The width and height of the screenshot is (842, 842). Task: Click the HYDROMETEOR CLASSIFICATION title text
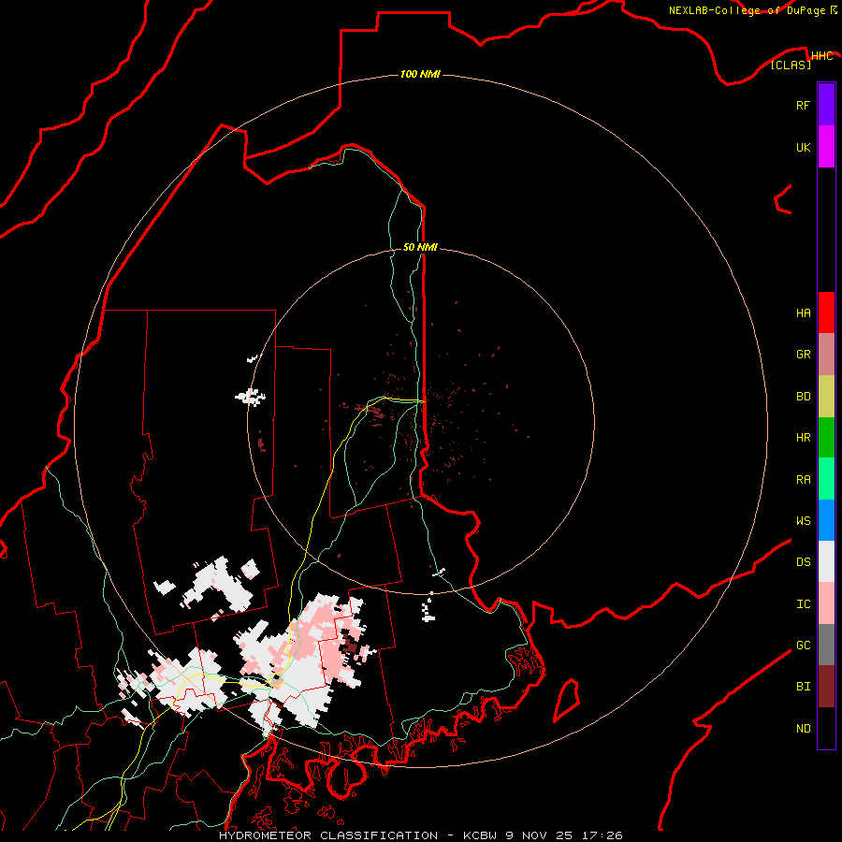[328, 835]
